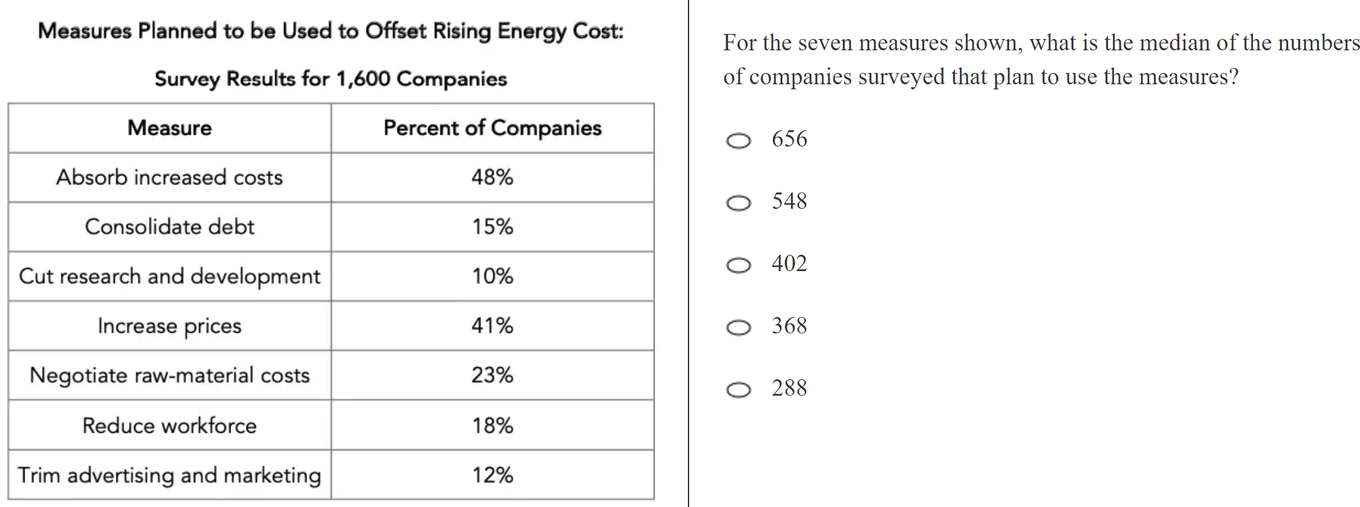
Task: Select the Consolidate debt row label
Action: click(169, 226)
